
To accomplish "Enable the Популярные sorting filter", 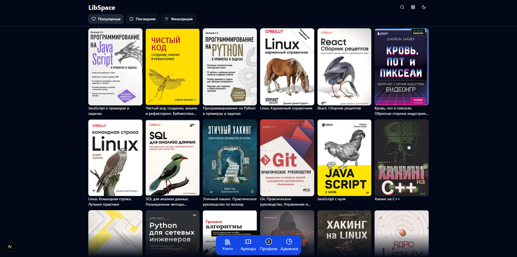I will [x=106, y=19].
